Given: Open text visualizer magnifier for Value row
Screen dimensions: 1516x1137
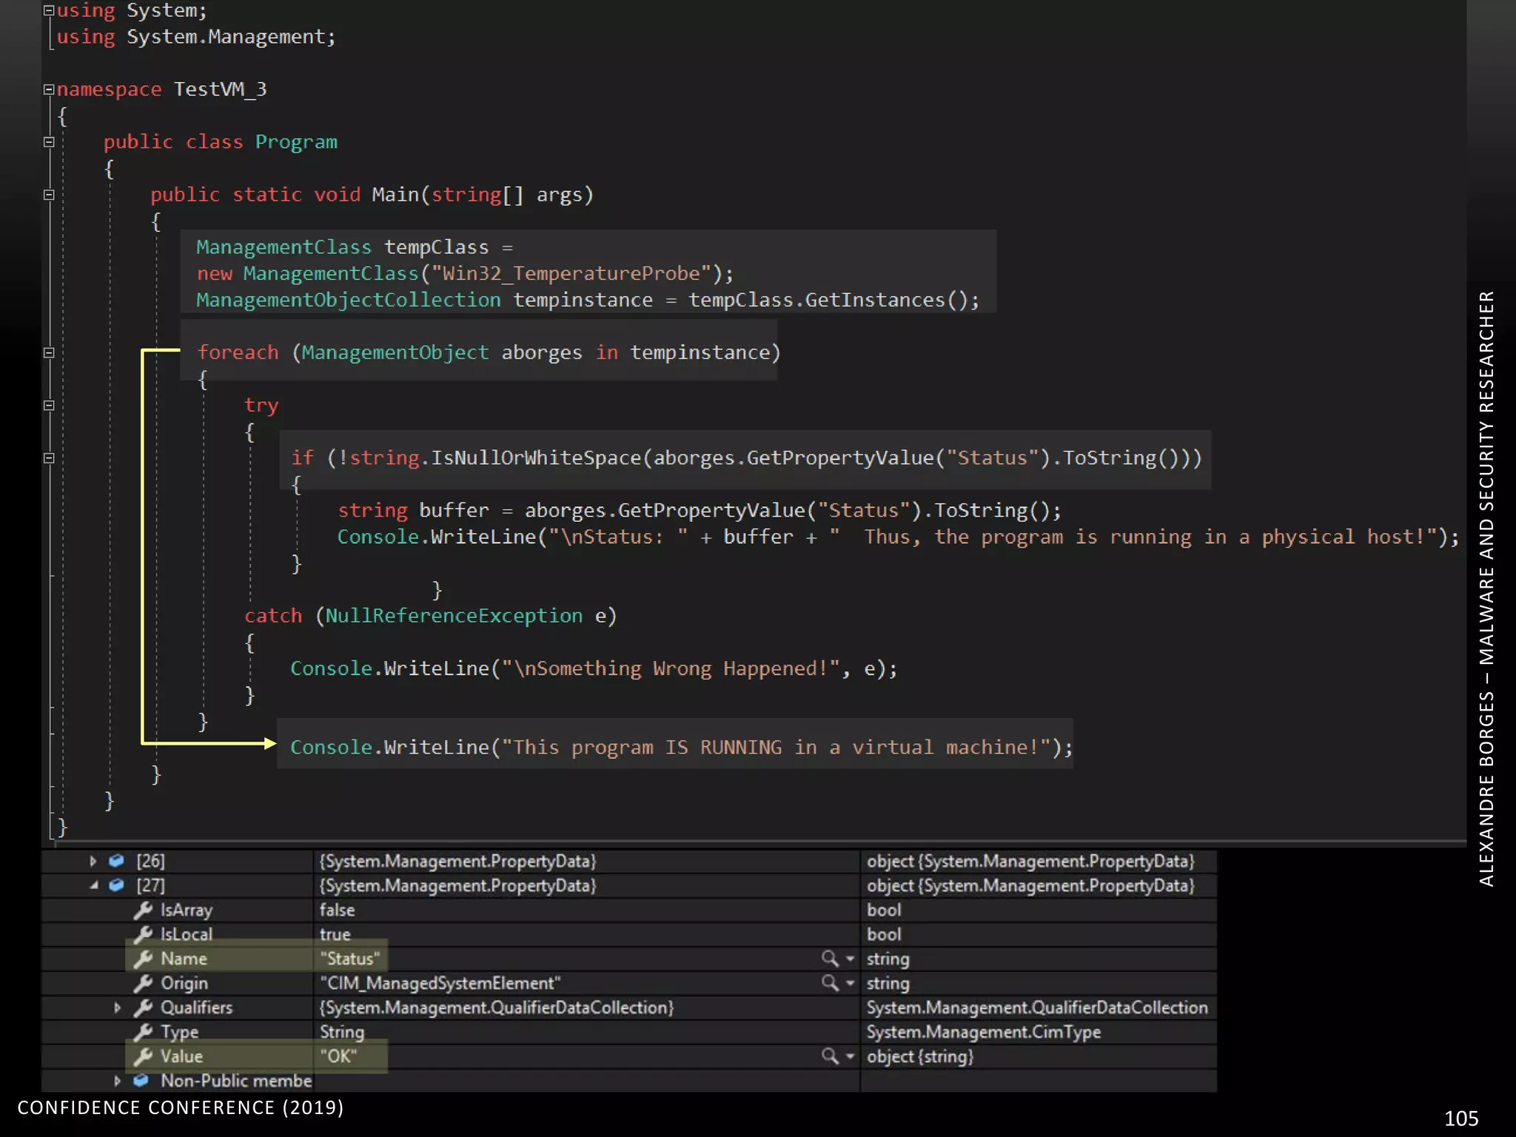Looking at the screenshot, I should click(830, 1056).
